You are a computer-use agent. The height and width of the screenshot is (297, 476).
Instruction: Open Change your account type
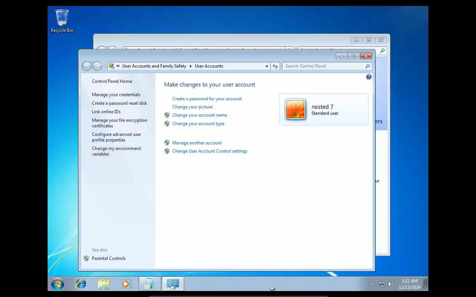coord(198,124)
